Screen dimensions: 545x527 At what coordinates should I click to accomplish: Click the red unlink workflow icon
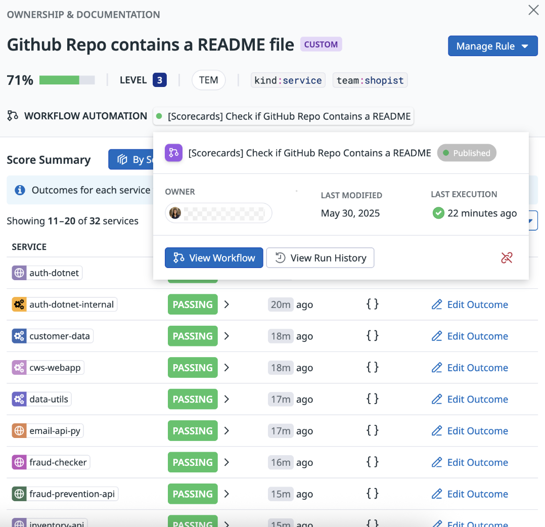[x=507, y=258]
